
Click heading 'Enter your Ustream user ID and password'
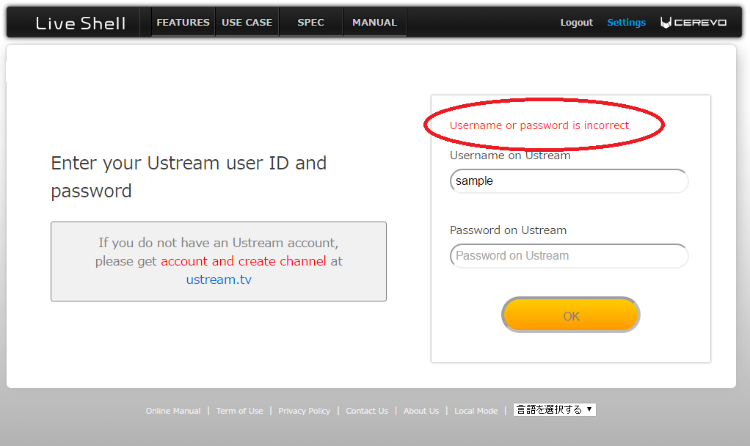[x=189, y=177]
